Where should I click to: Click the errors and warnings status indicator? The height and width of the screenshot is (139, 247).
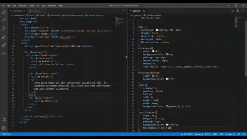(x=7, y=134)
